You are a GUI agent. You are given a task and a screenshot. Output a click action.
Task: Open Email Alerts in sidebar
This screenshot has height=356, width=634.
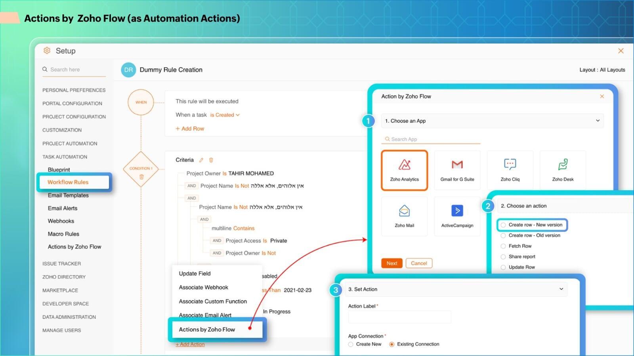63,208
